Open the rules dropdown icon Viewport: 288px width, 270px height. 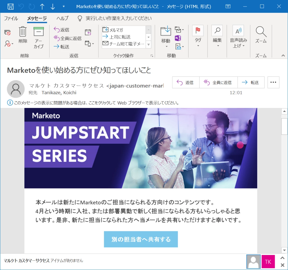(x=179, y=29)
